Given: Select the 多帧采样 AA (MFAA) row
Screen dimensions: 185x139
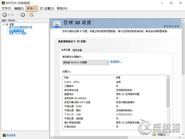Looking at the screenshot, I should [x=114, y=98].
